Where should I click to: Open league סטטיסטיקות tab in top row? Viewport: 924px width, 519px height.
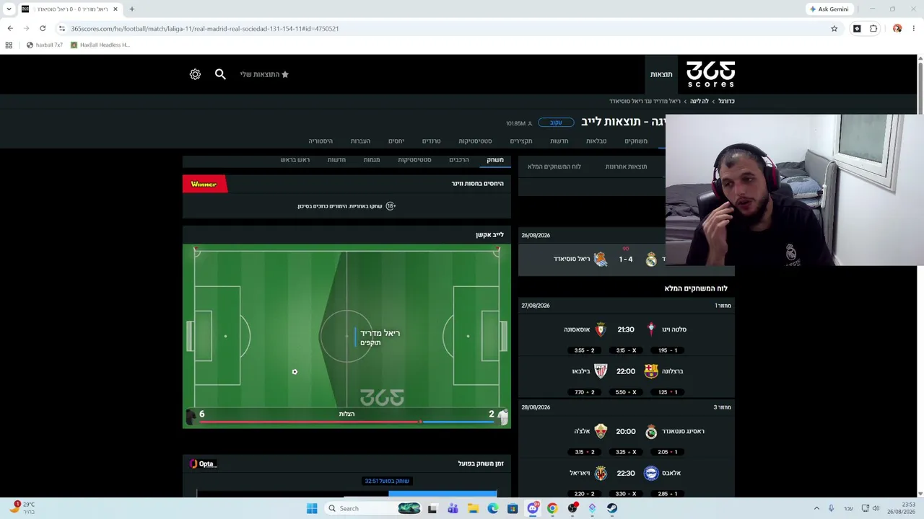point(475,141)
